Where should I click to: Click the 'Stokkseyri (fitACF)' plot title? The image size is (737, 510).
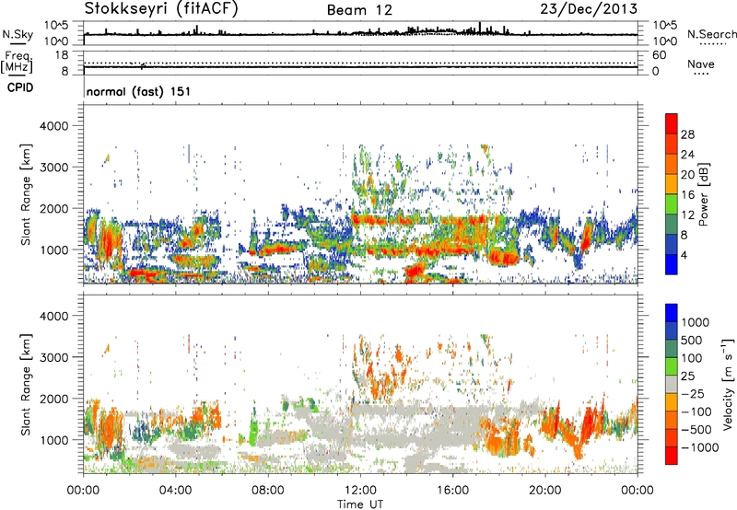[161, 9]
